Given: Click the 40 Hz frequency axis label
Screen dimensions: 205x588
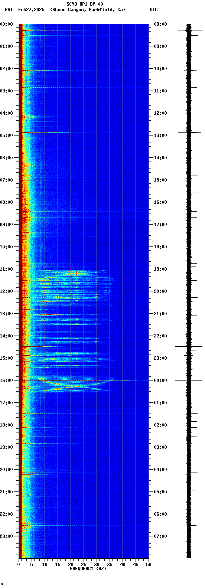Looking at the screenshot, I should [123, 565].
